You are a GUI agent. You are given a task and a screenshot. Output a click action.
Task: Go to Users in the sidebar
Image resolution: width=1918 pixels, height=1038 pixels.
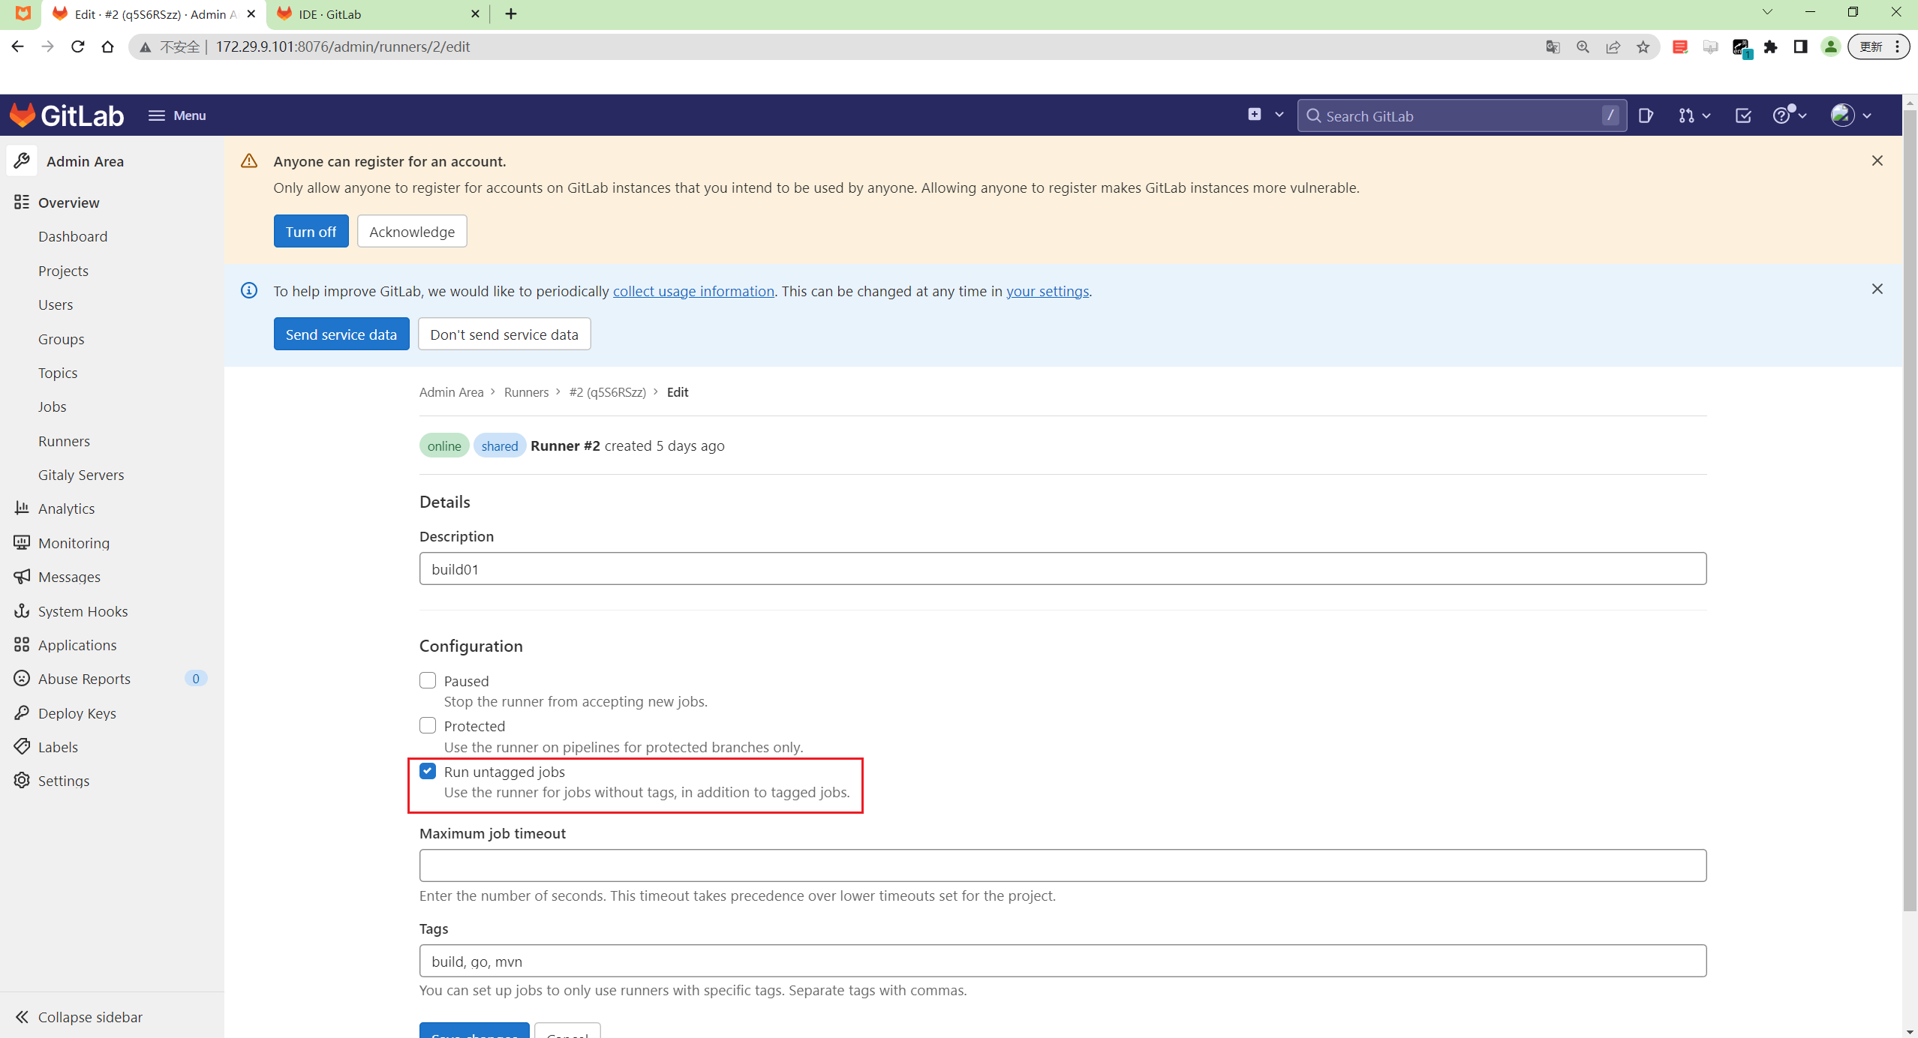(56, 304)
